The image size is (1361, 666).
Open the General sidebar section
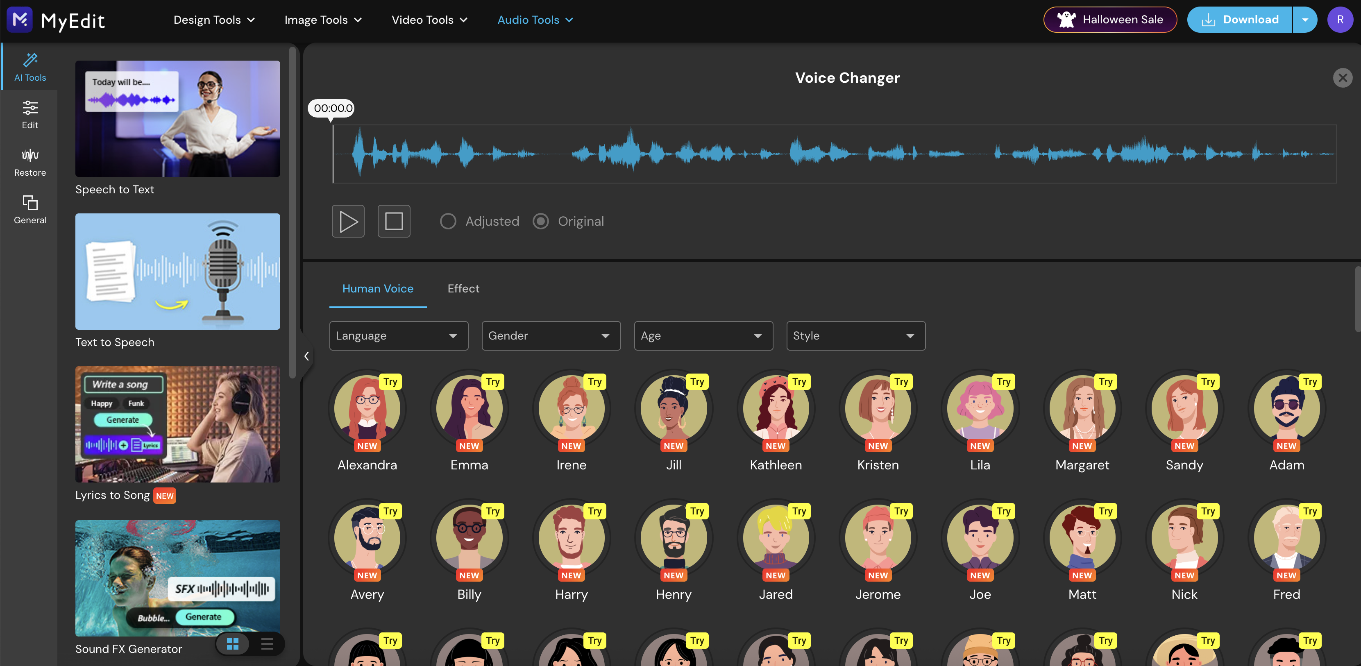point(30,209)
